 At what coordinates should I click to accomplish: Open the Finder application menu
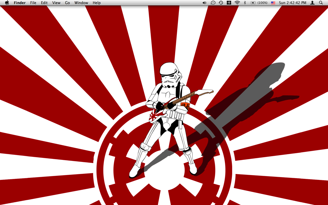tap(20, 3)
